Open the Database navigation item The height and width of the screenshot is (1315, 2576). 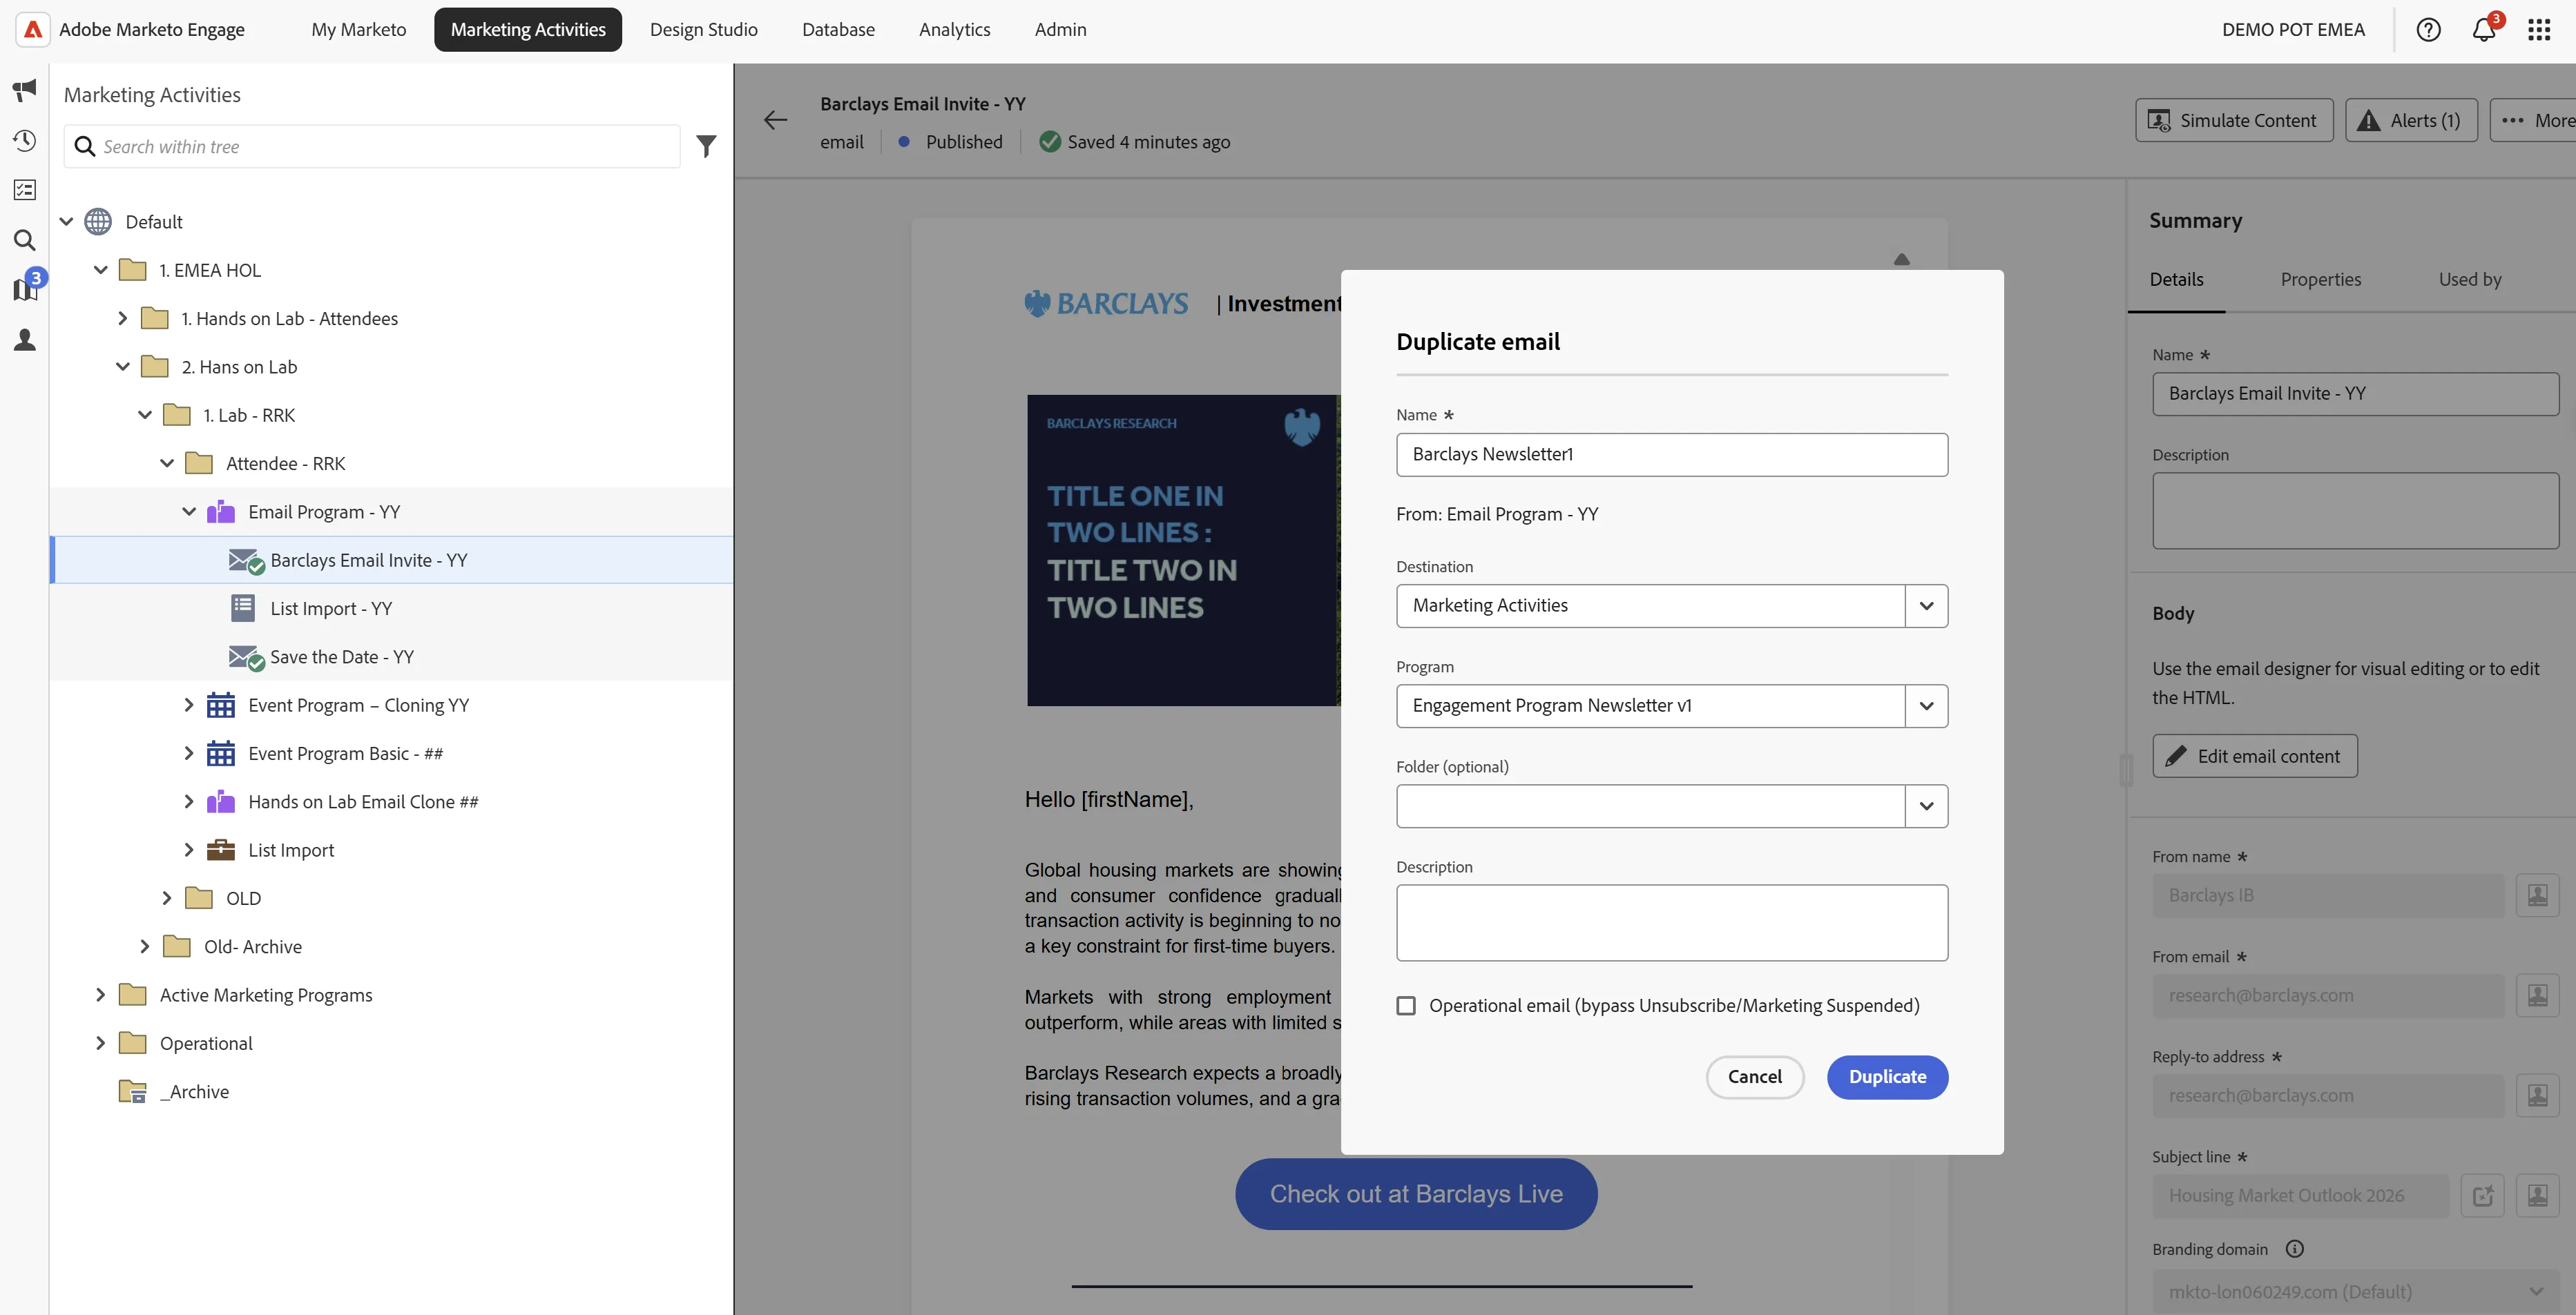(838, 30)
